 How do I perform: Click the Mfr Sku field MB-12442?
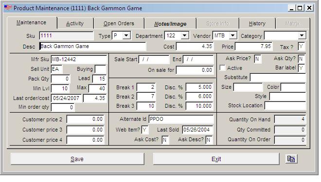[x=79, y=59]
